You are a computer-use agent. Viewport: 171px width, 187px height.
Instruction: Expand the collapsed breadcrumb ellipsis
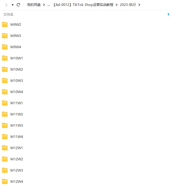point(49,5)
